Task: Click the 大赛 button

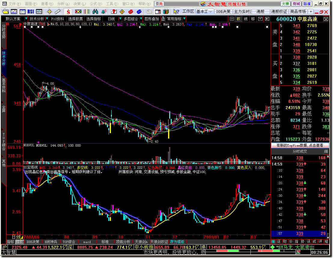Action: [285, 4]
